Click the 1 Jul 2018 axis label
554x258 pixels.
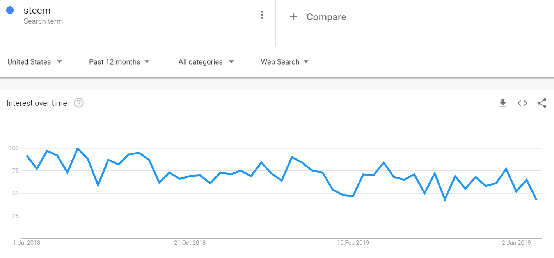(27, 243)
